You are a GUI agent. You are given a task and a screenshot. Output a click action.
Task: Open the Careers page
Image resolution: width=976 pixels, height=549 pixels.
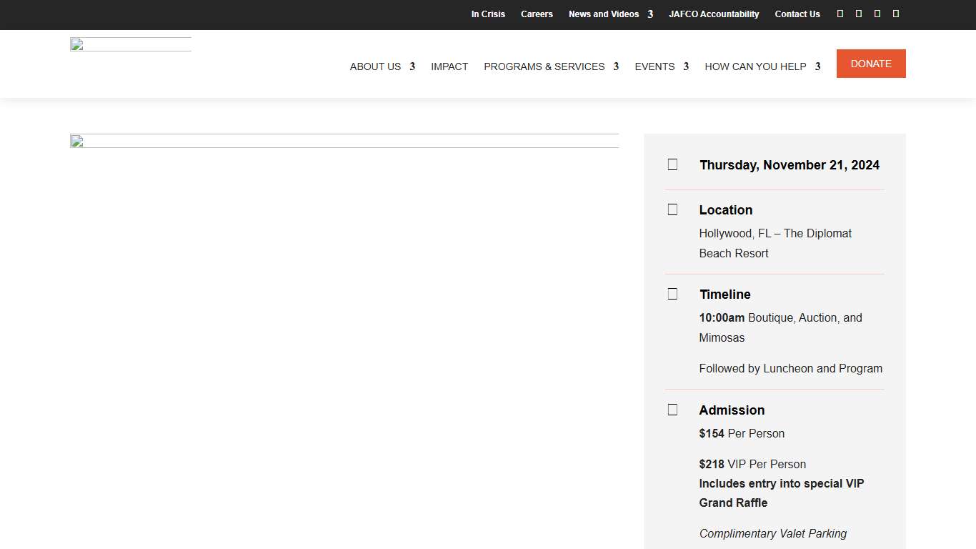537,14
